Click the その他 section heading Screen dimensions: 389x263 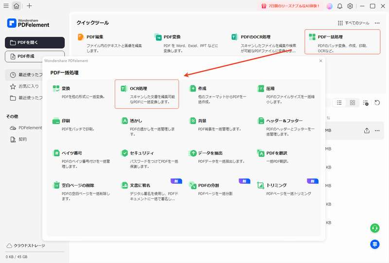[12, 116]
